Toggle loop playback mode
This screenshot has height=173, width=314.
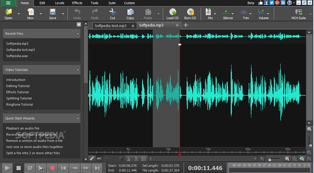29,168
